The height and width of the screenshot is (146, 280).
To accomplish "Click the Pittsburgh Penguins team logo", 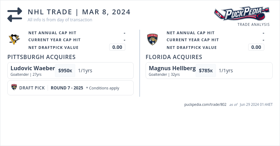I will [x=14, y=39].
